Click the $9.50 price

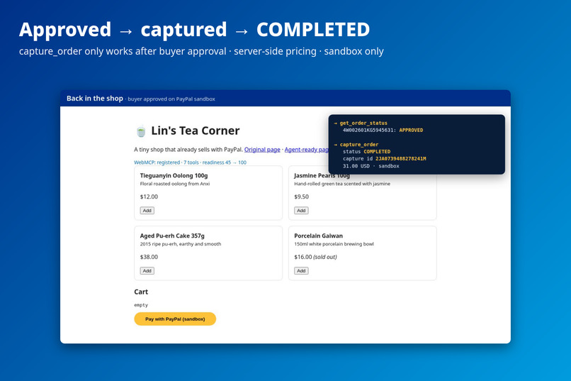pyautogui.click(x=302, y=197)
